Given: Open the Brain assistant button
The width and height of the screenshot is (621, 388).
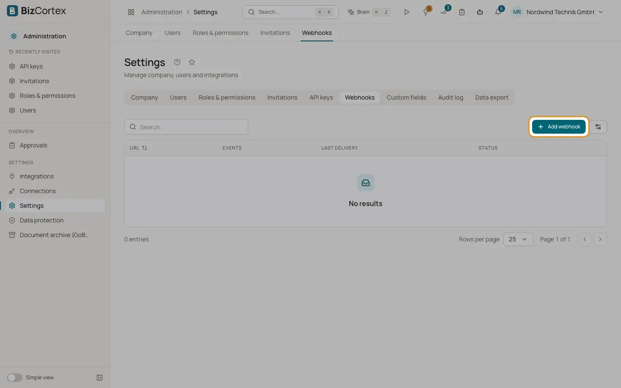Looking at the screenshot, I should [x=369, y=12].
